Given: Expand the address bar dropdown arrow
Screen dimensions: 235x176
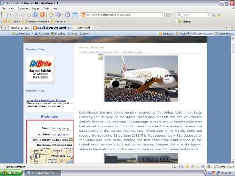Looking at the screenshot, I should pos(163,15).
